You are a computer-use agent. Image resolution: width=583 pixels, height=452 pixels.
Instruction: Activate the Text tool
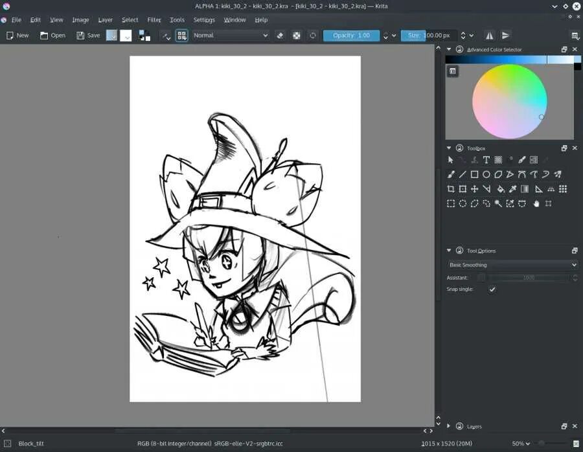tap(486, 159)
